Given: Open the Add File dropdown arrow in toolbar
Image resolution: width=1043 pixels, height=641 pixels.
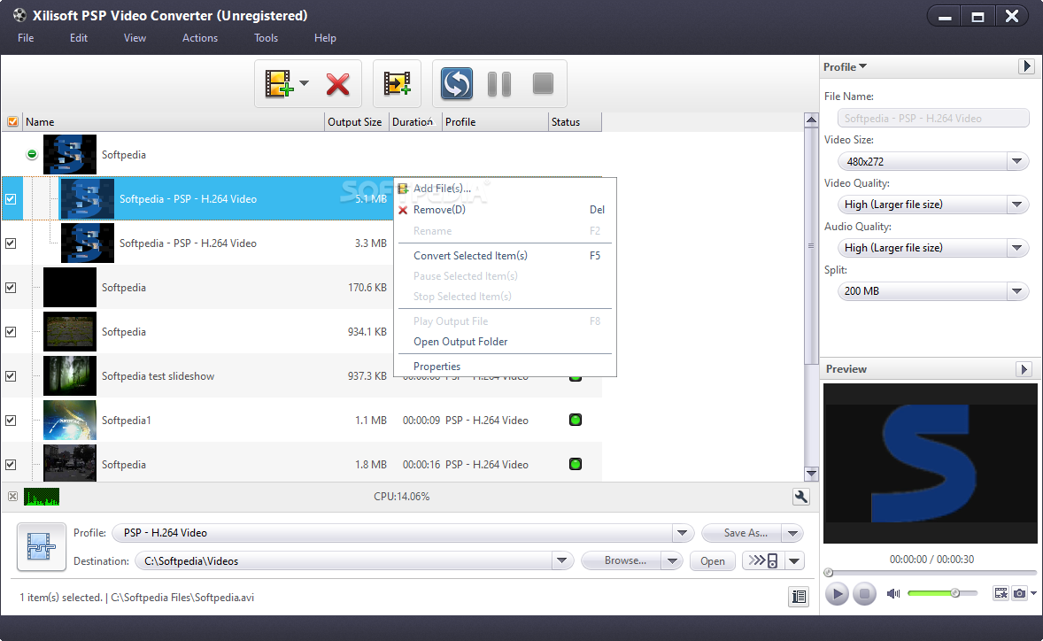Looking at the screenshot, I should click(304, 83).
